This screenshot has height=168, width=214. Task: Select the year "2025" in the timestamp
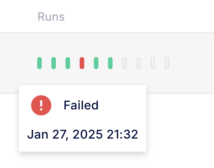[88, 135]
